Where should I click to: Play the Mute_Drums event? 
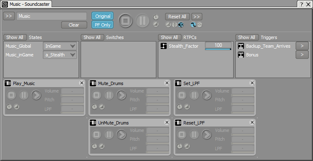121,95
